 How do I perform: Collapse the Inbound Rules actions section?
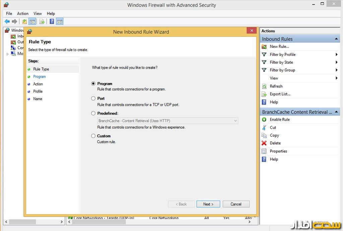[x=336, y=39]
